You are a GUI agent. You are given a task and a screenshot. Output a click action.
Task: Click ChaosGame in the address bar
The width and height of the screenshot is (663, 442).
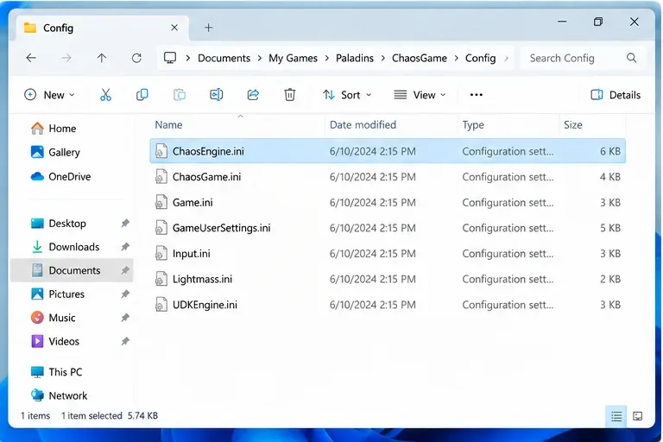[420, 58]
